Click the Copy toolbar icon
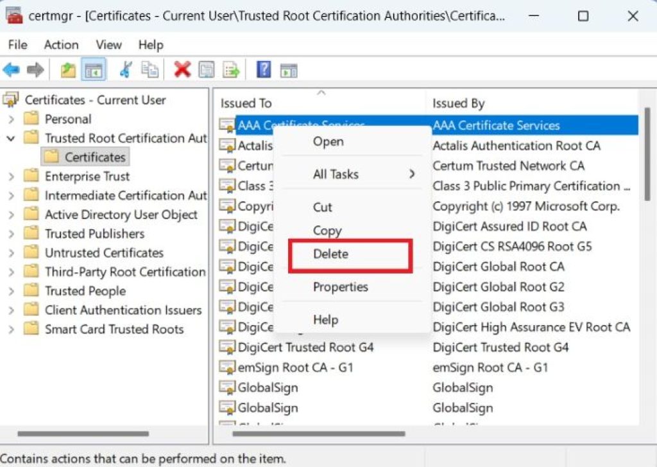657x467 pixels. 149,69
